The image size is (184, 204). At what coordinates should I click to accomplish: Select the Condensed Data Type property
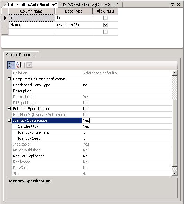pos(47,85)
